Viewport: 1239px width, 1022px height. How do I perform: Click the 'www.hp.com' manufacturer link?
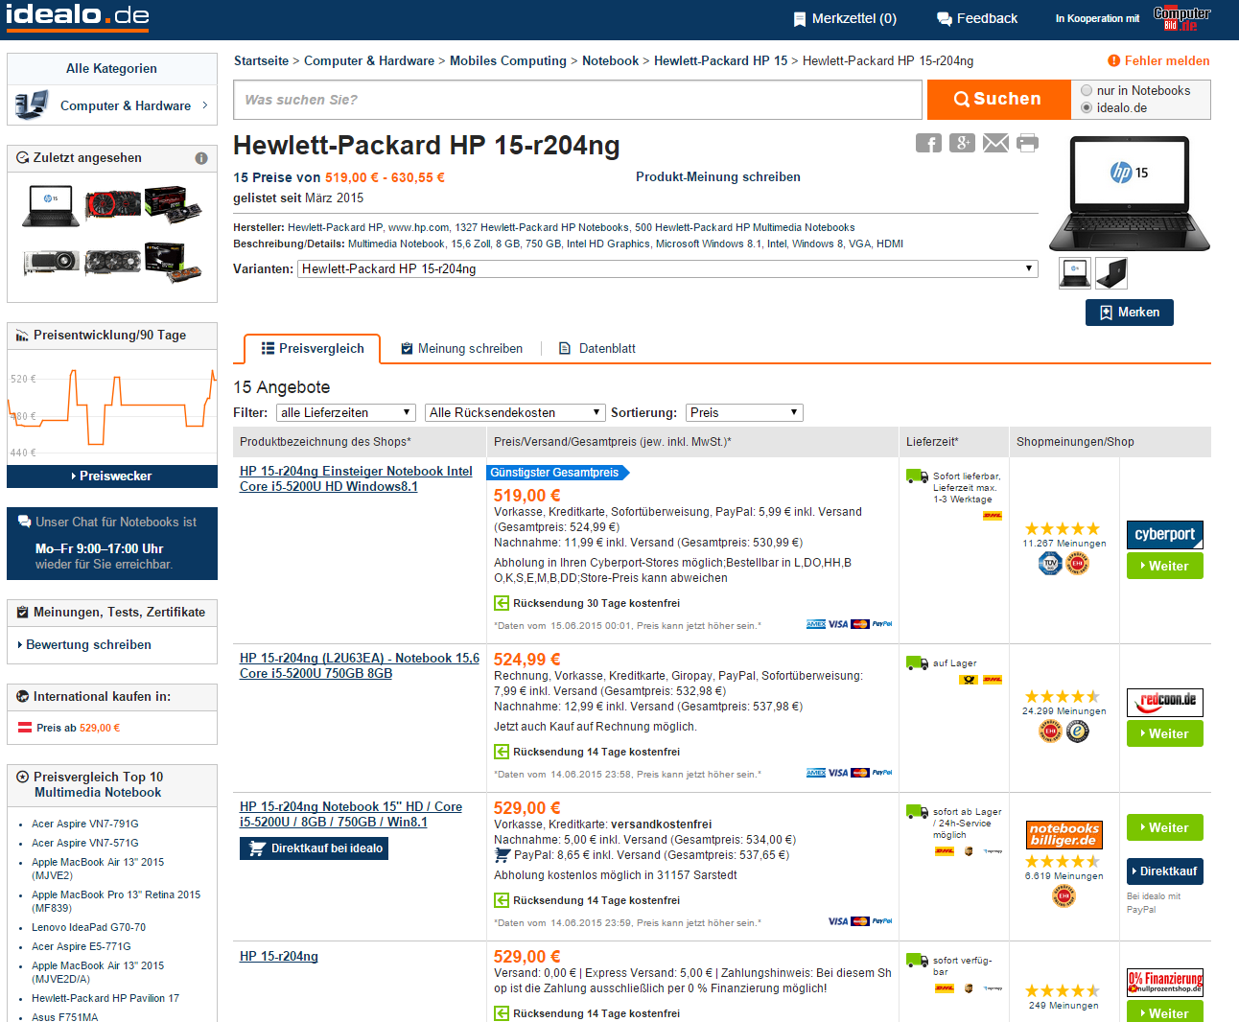[x=418, y=227]
